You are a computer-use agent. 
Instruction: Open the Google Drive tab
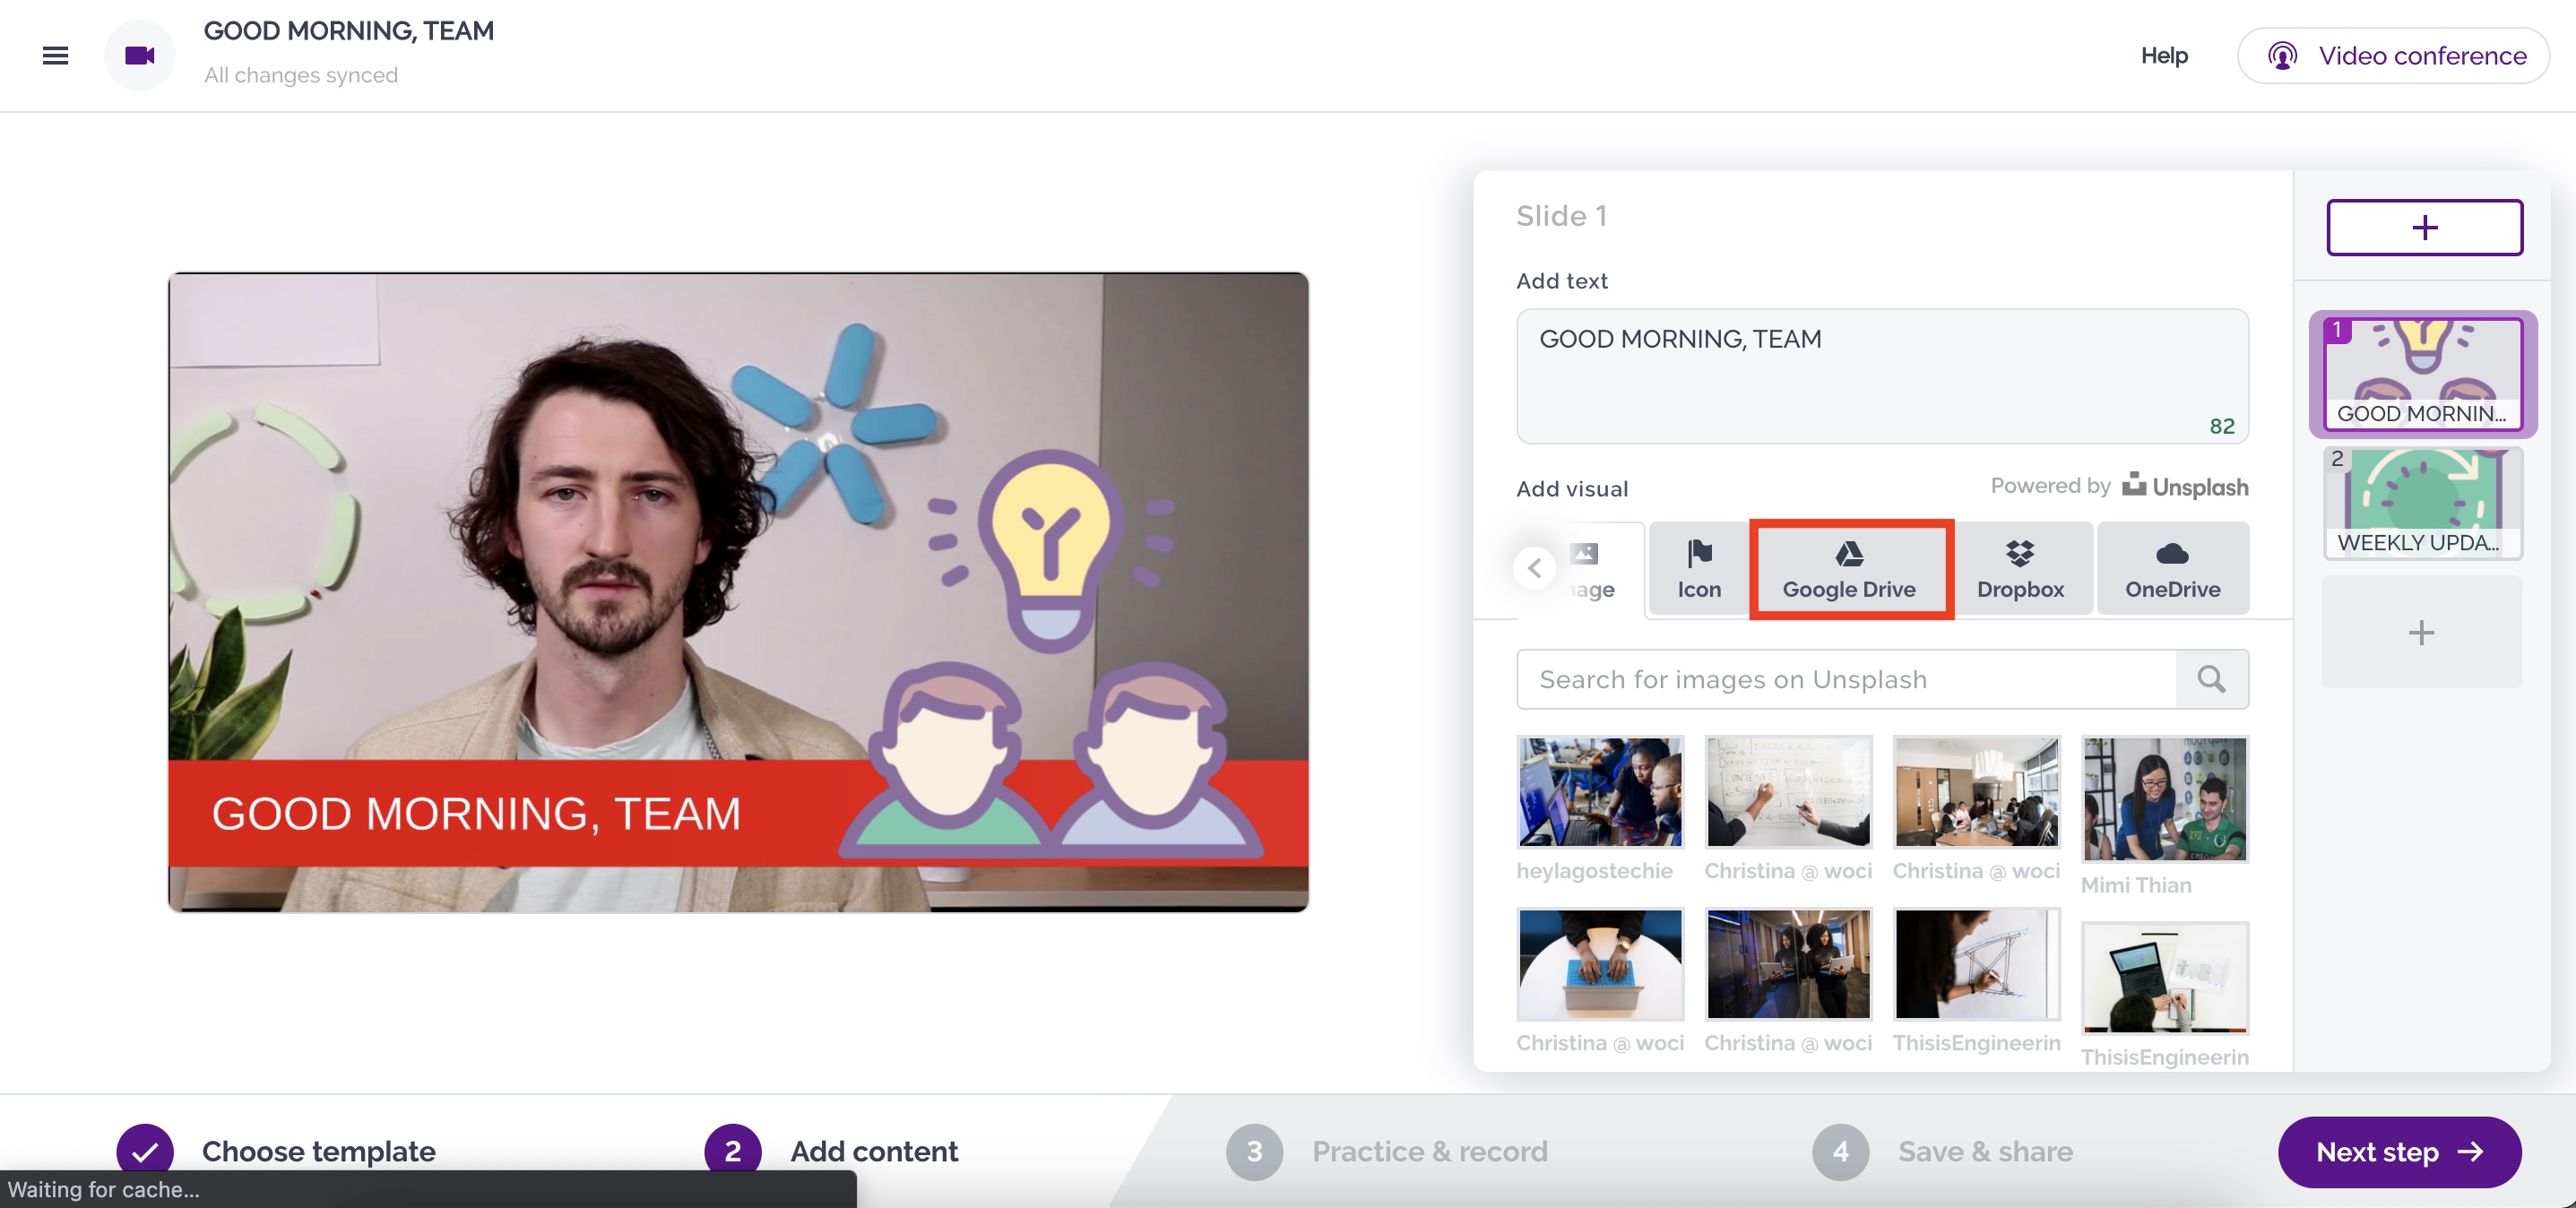(1849, 569)
